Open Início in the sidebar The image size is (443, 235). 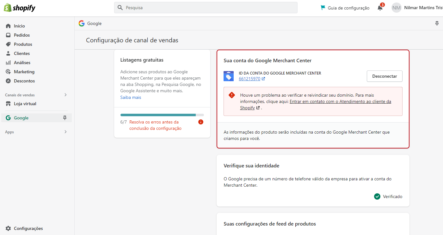point(19,26)
